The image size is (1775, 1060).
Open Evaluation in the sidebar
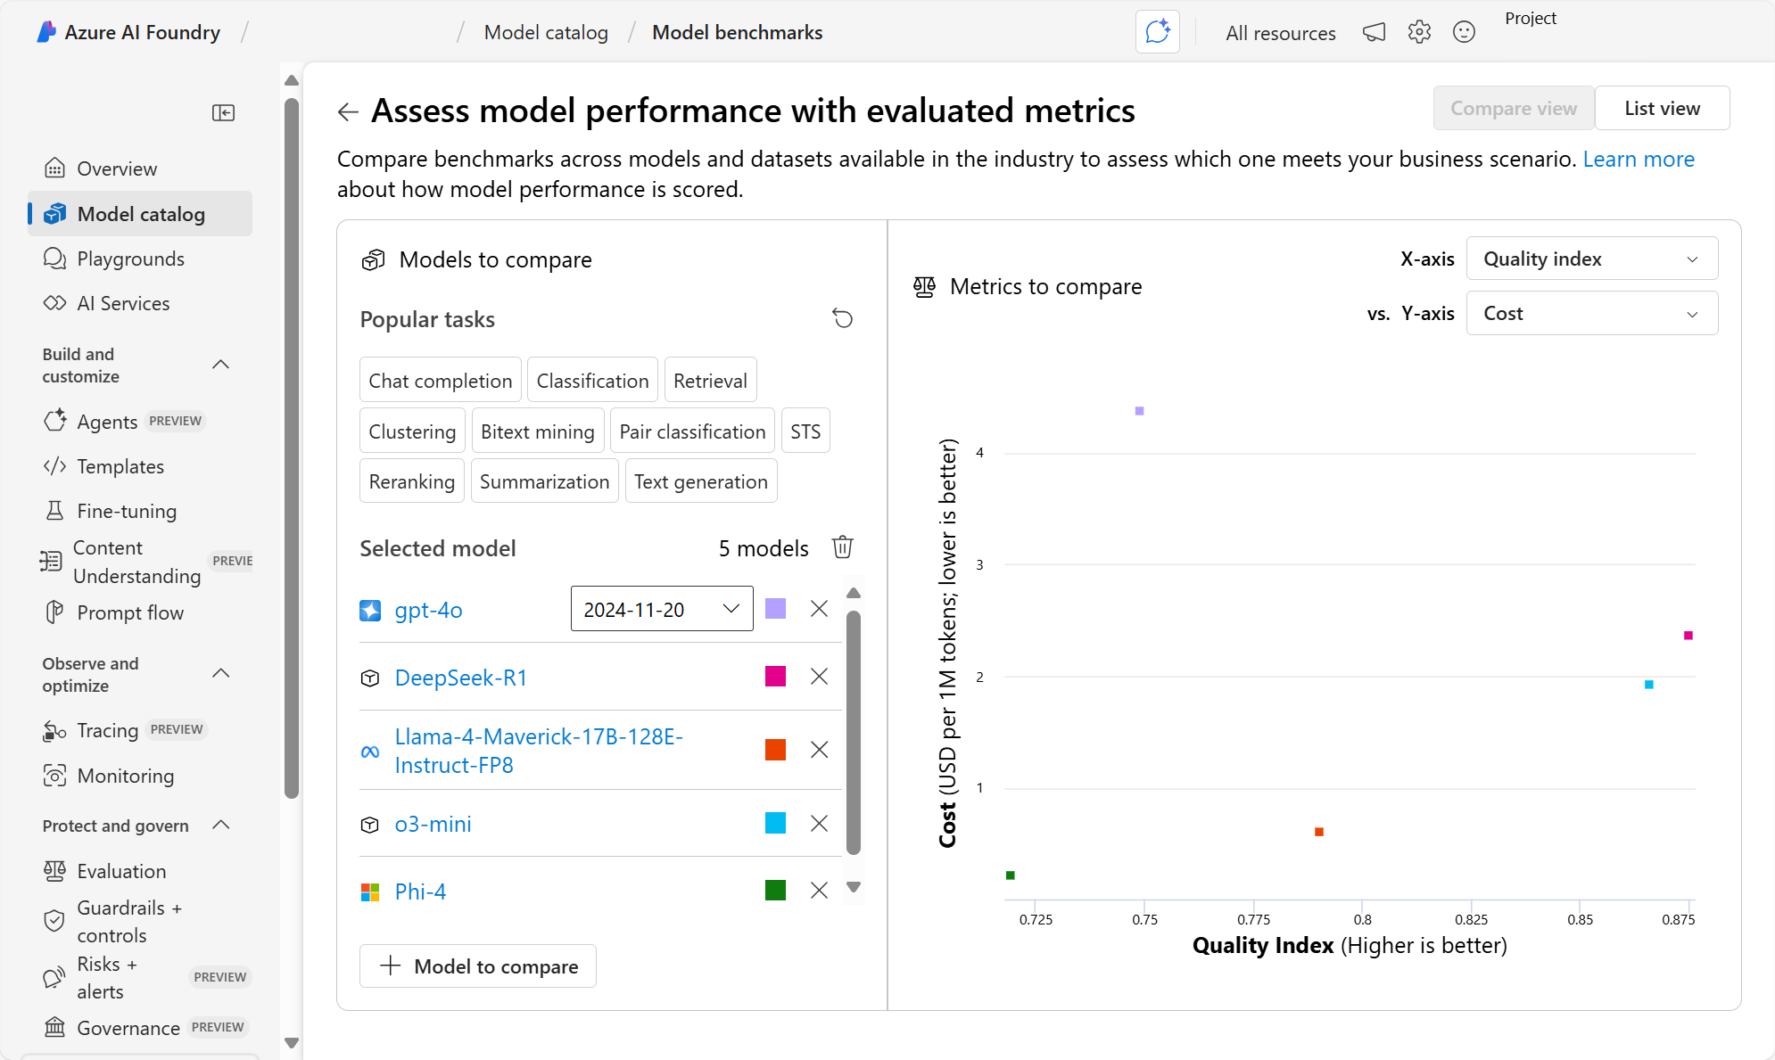140,871
